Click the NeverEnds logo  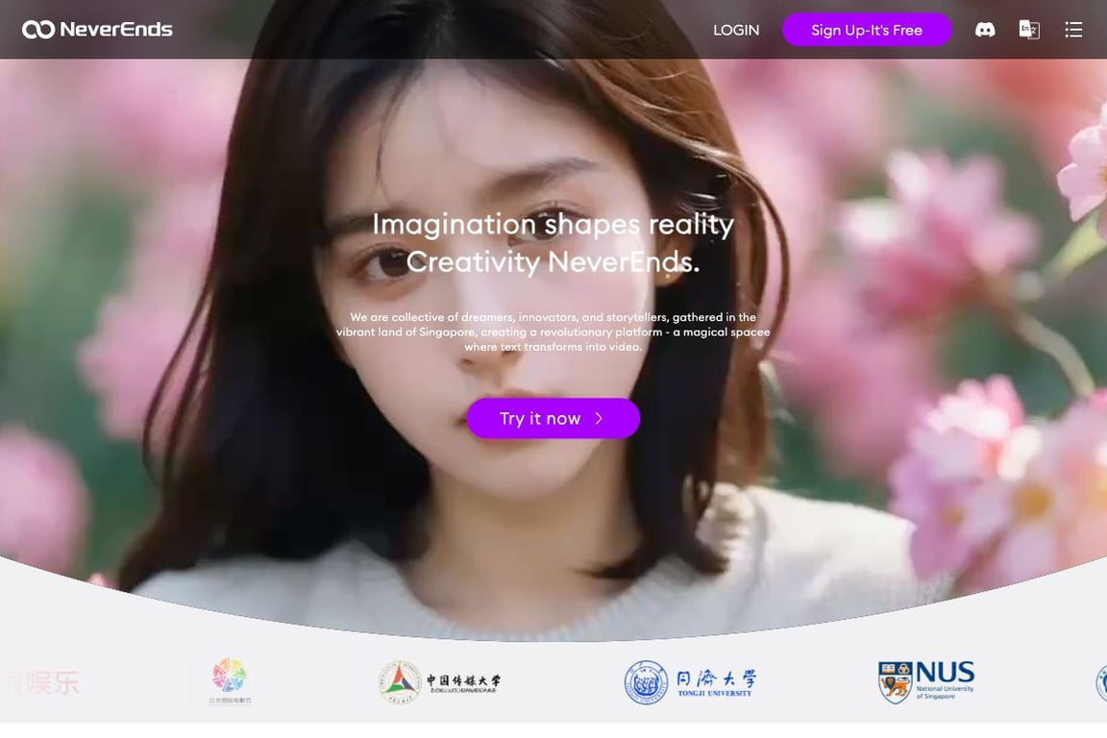click(97, 30)
